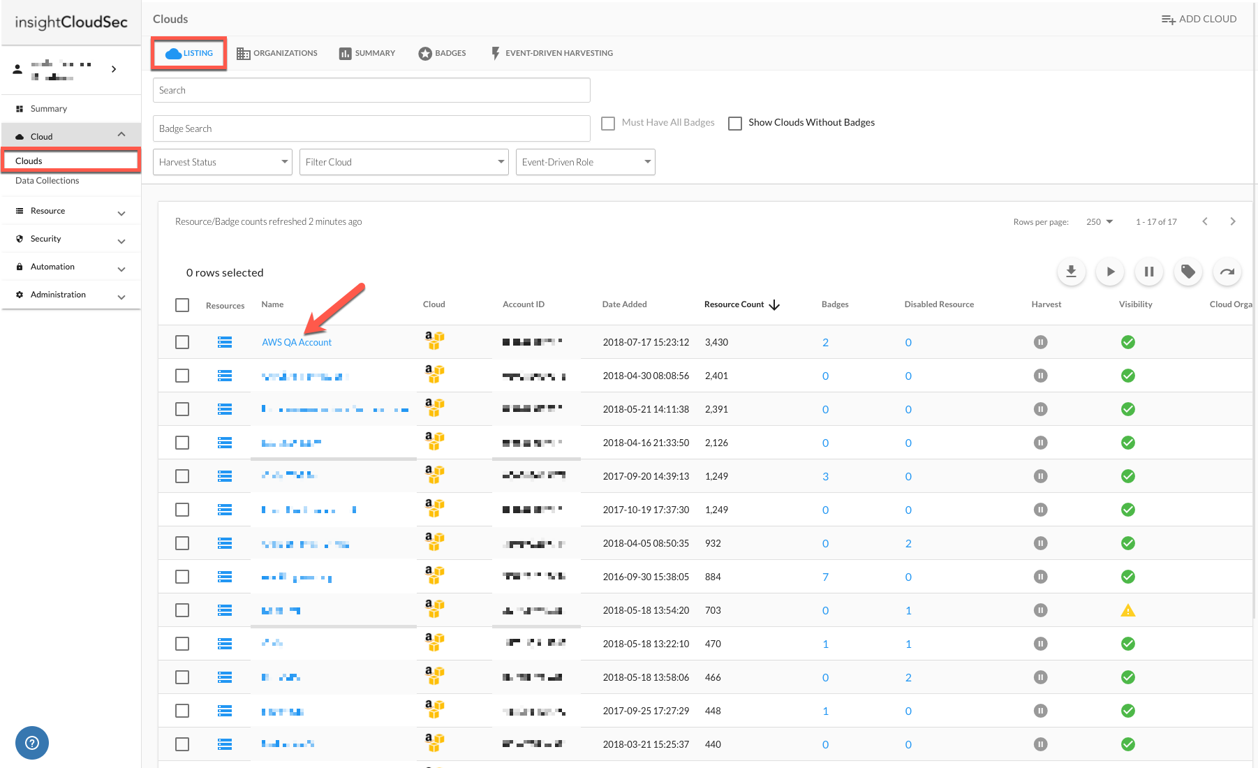Switch to the Summary tab

[x=367, y=53]
